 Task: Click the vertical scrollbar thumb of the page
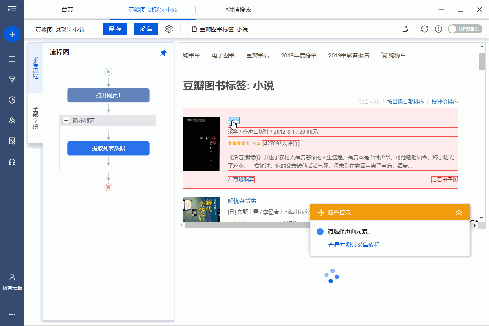pos(482,62)
